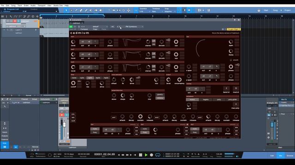
Task: Select the Range tool in the toolbar
Action: tap(71, 10)
